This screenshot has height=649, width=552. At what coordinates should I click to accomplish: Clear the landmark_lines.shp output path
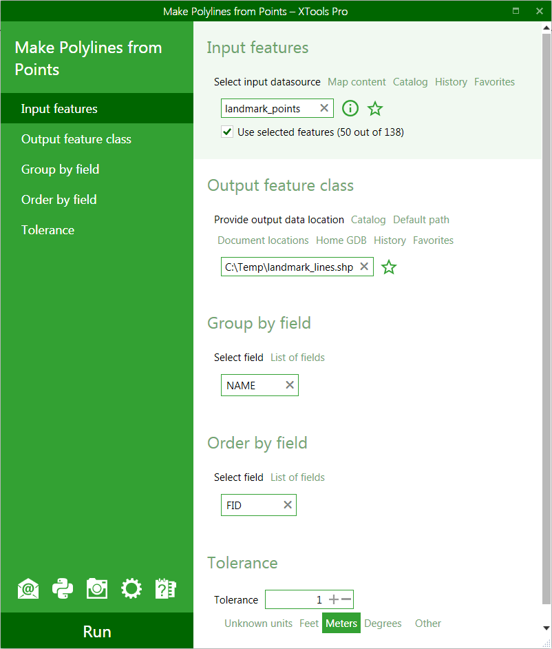[364, 267]
